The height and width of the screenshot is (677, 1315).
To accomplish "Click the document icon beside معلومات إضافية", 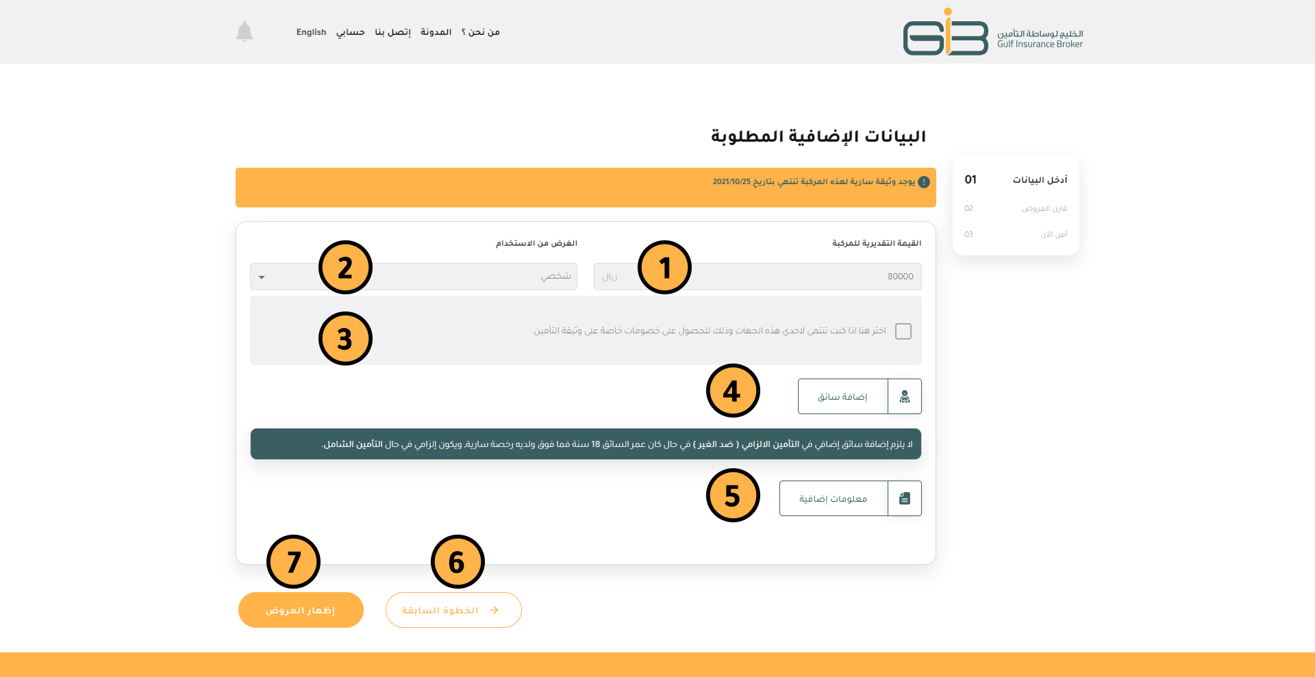I will coord(904,498).
